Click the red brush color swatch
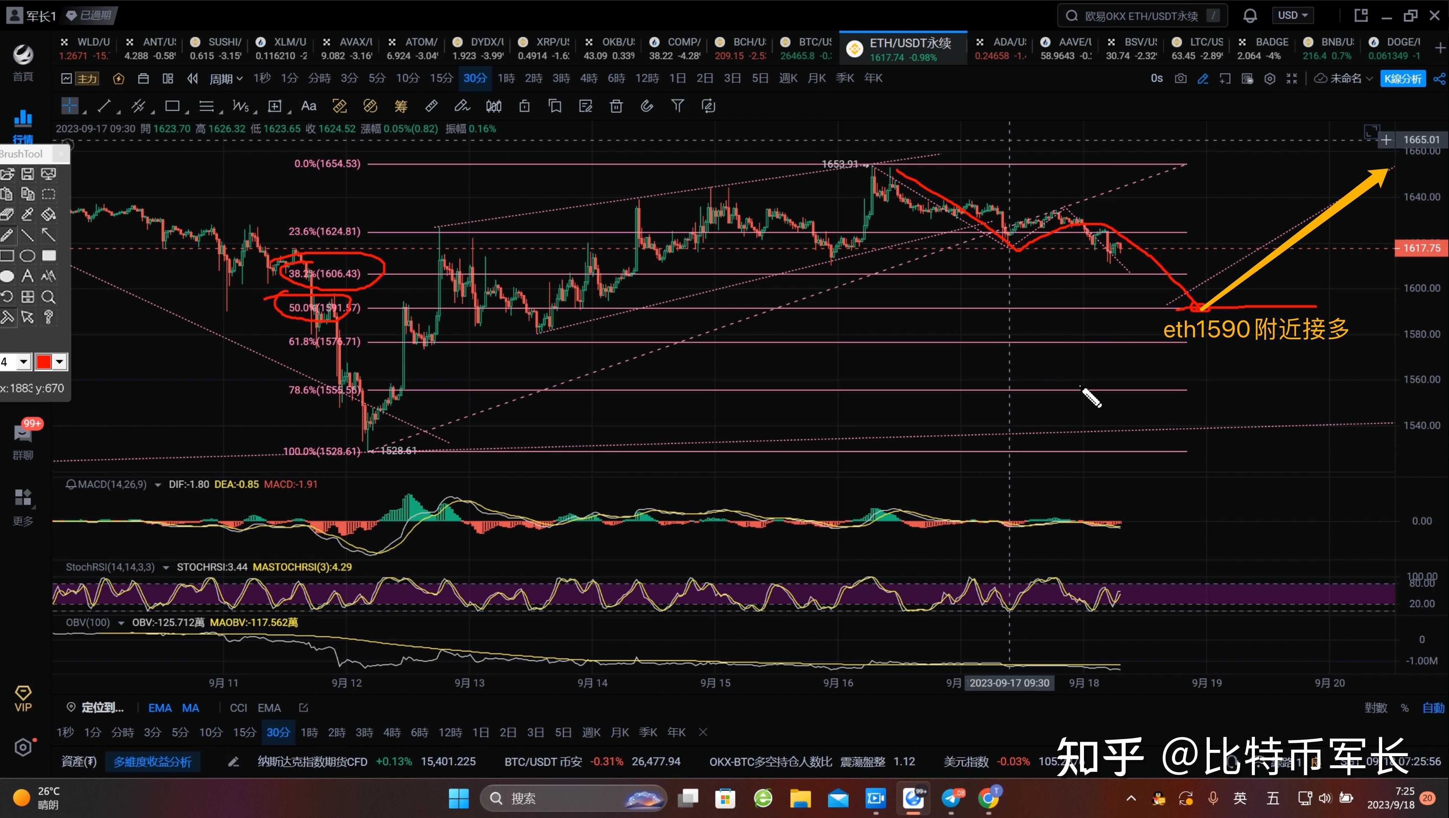The height and width of the screenshot is (818, 1449). [44, 362]
